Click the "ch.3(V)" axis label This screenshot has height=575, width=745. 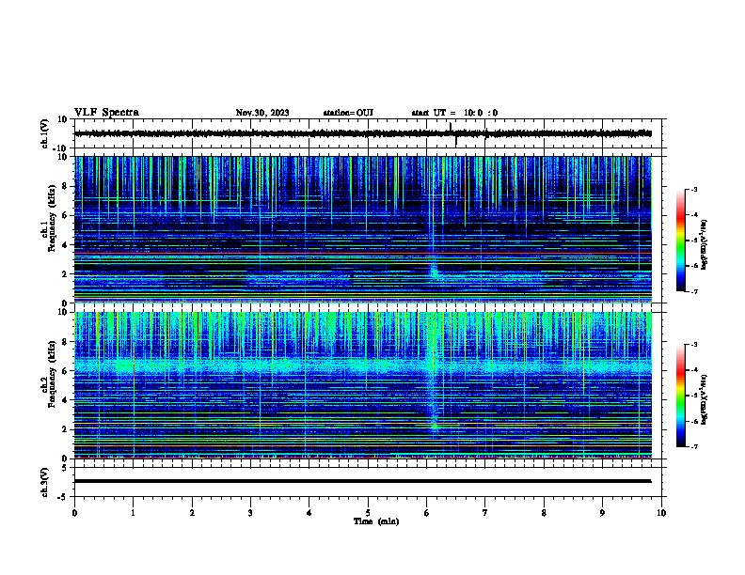point(45,482)
